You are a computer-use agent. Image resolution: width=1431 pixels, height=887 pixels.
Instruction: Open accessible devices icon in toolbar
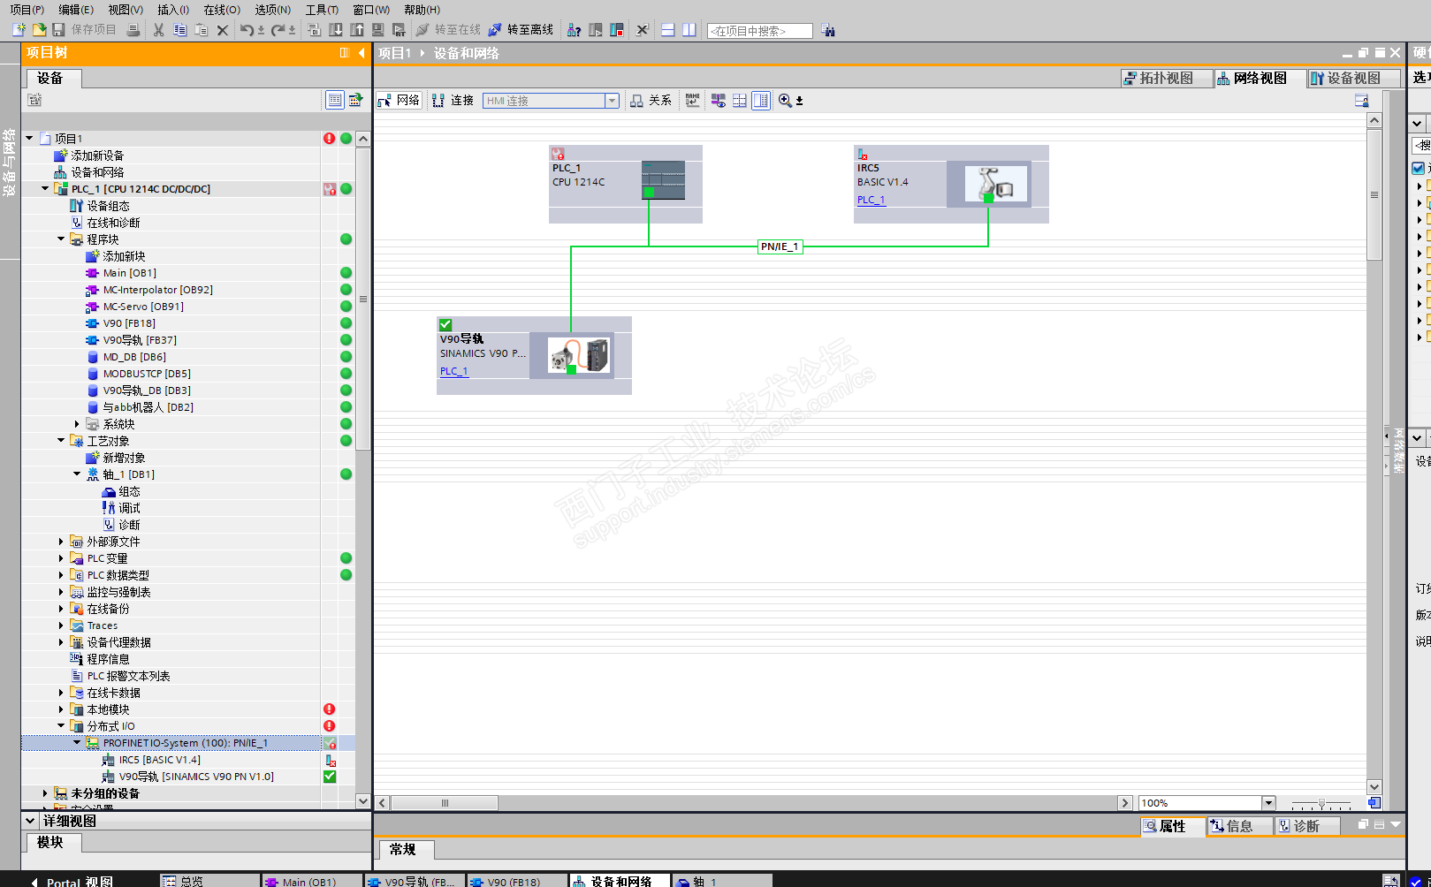tap(574, 30)
